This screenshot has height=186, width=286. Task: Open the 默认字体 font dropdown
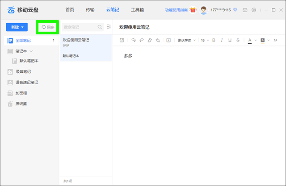click(187, 40)
